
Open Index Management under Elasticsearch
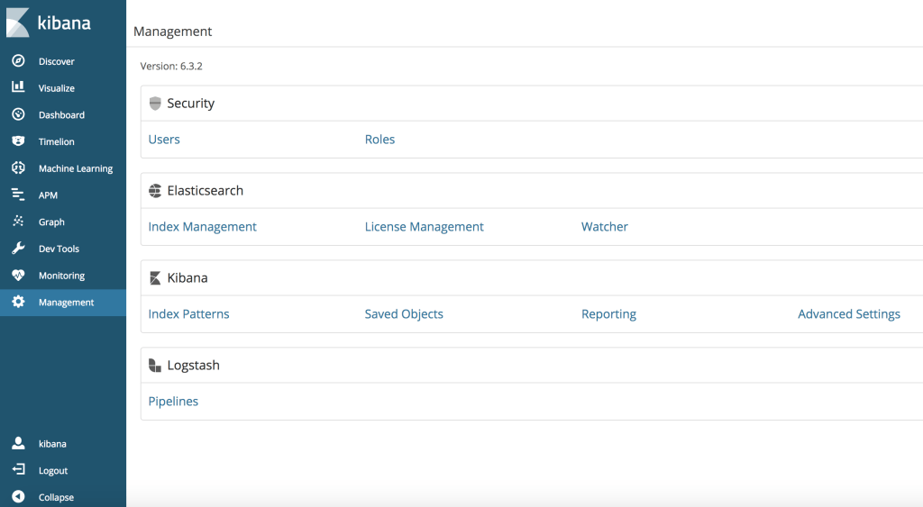click(x=202, y=227)
